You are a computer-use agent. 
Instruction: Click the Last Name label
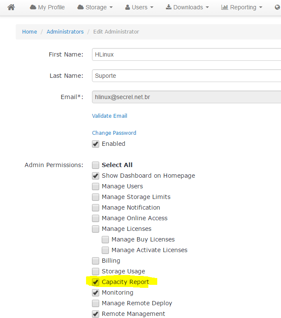pyautogui.click(x=67, y=76)
